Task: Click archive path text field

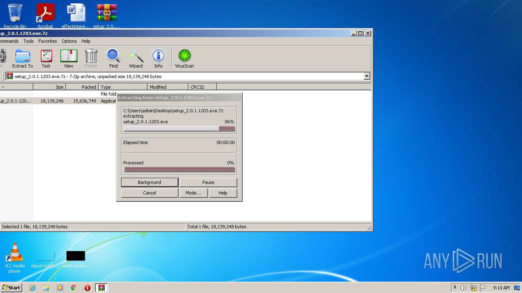Action: tap(184, 76)
